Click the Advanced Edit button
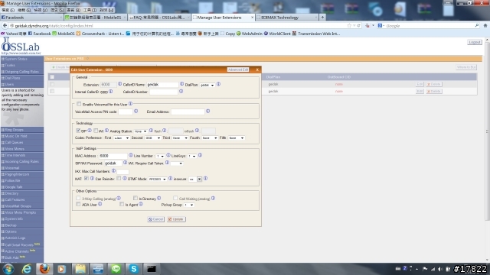The image size is (490, 275). pyautogui.click(x=238, y=70)
